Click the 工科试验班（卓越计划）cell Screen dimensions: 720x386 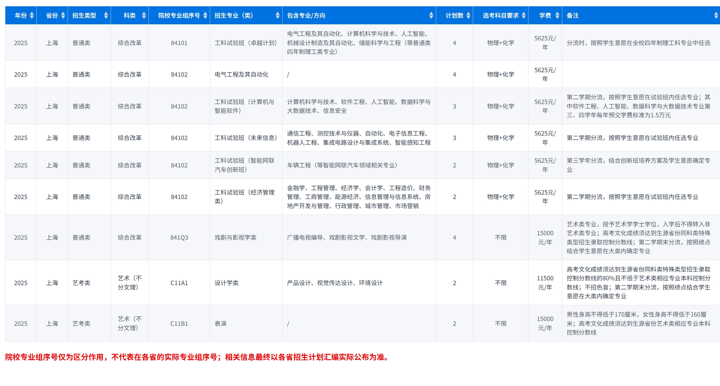coord(246,43)
